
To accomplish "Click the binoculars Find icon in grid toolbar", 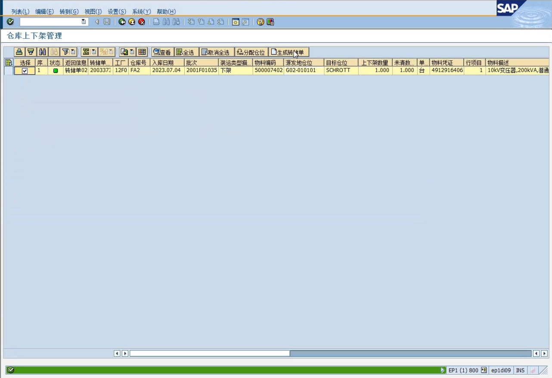I will [x=42, y=52].
